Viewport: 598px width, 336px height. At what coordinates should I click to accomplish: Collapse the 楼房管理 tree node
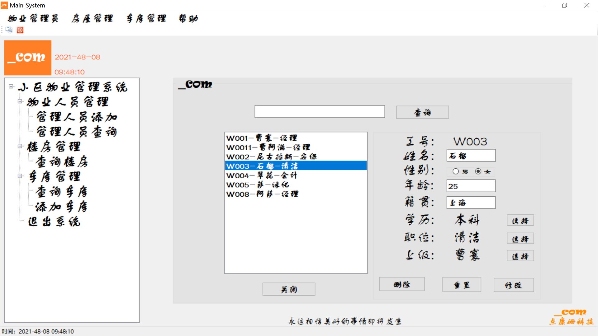(20, 146)
